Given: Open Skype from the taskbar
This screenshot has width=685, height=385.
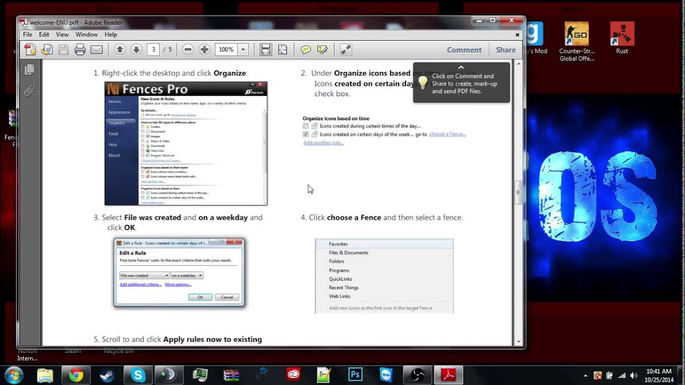Looking at the screenshot, I should coord(138,375).
